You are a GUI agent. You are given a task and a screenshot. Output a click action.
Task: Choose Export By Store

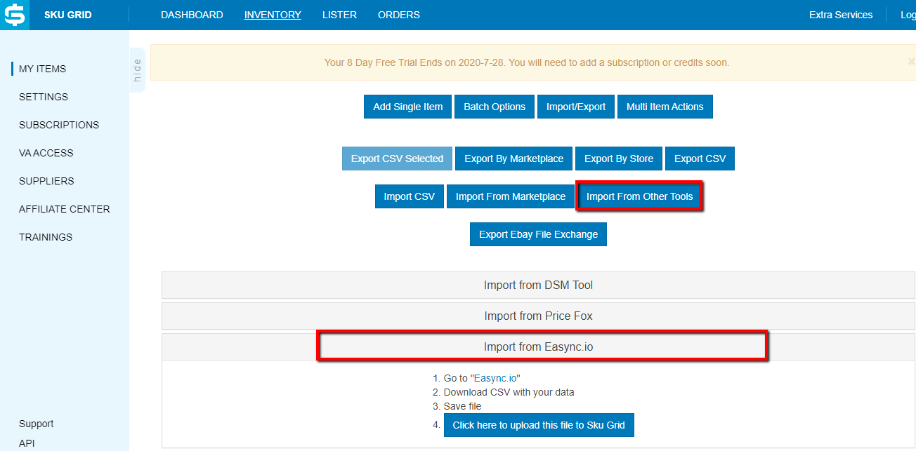click(619, 159)
